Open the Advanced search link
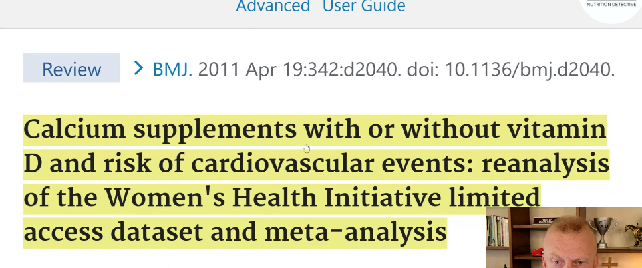Viewport: 642px width, 268px height. pos(273,7)
